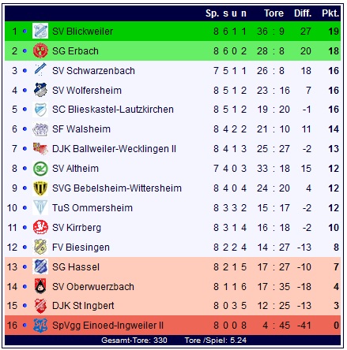Click the blue dot beside rank 10
Viewport: 347px width, 350px height.
[25, 208]
